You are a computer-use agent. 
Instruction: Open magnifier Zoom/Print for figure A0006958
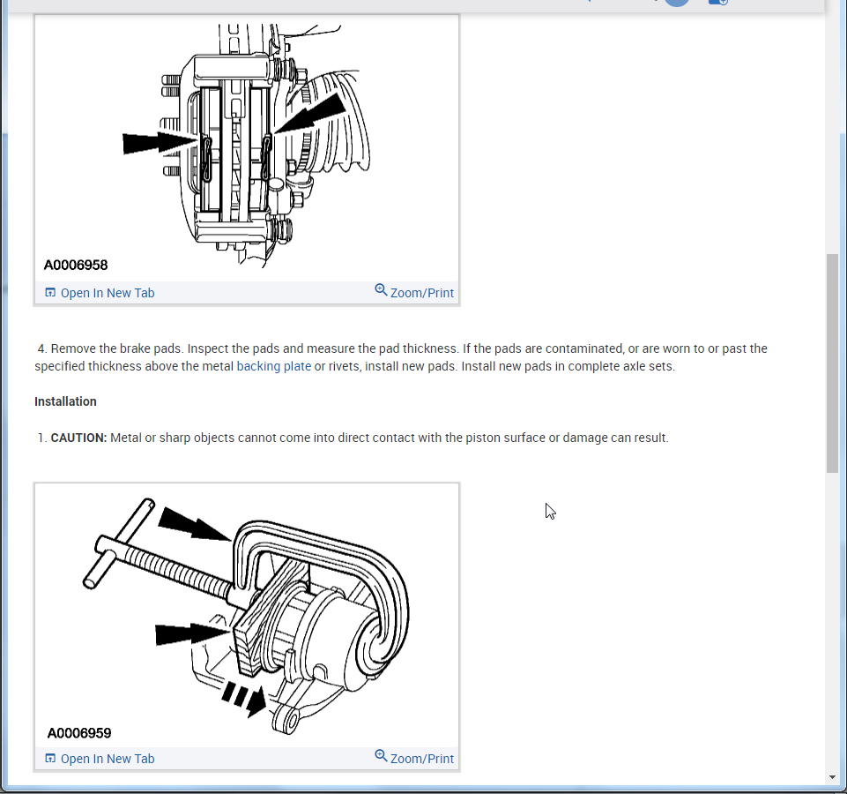tap(414, 292)
